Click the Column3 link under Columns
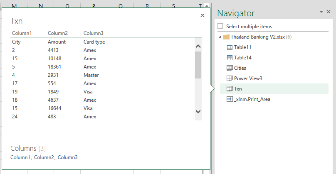336x174 pixels. (x=67, y=157)
